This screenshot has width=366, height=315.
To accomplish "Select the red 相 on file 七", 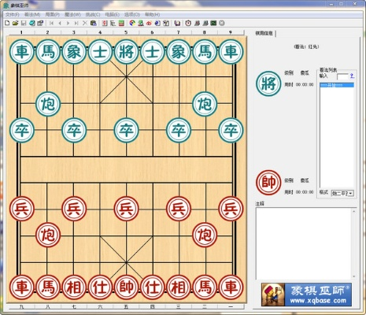I will click(x=74, y=287).
